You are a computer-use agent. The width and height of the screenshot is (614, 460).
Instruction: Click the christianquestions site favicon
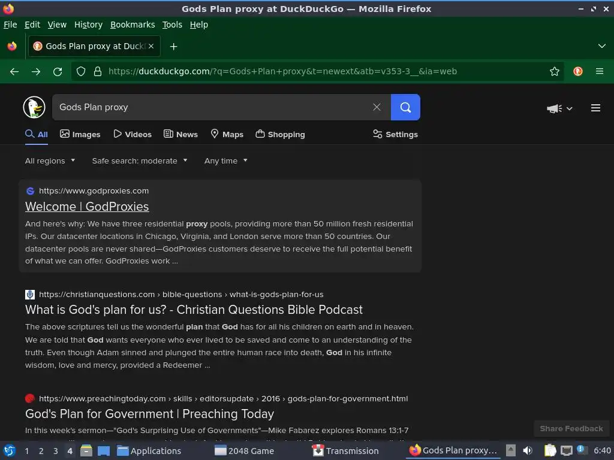30,295
